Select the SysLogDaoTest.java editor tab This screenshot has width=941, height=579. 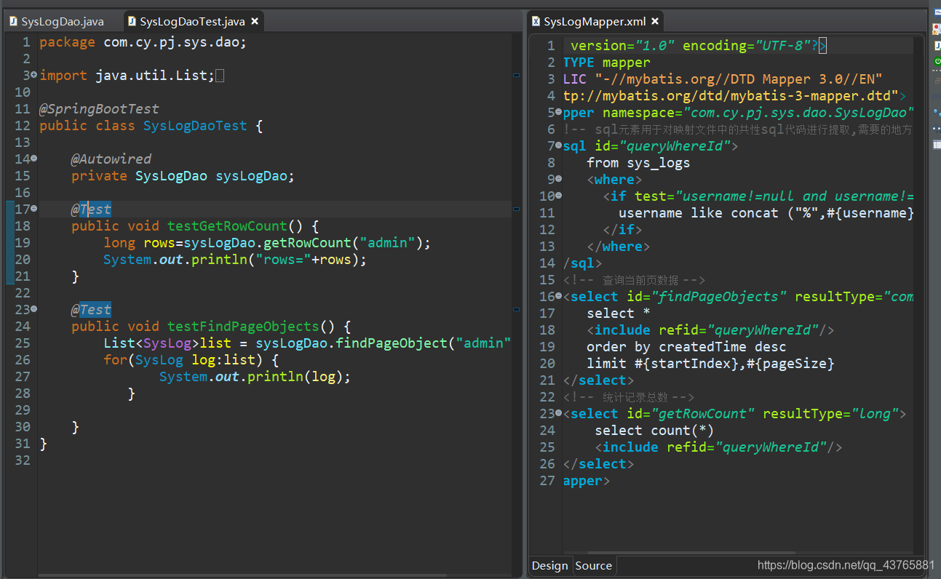[x=192, y=22]
